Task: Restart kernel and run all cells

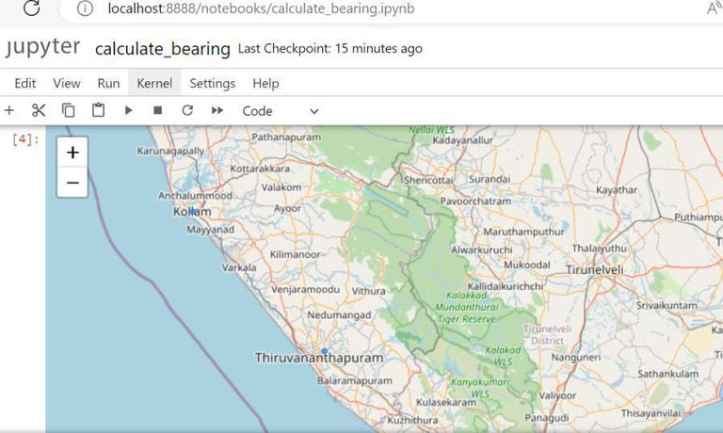Action: click(217, 110)
